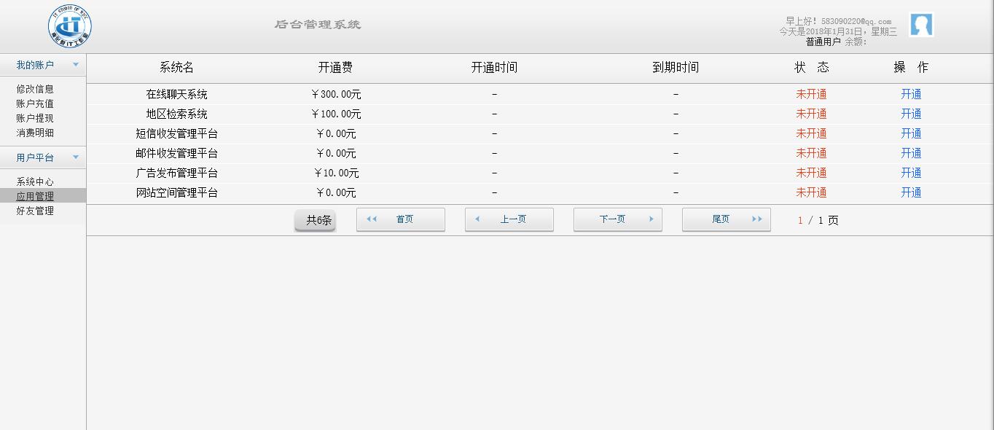The width and height of the screenshot is (994, 430).
Task: Jump to last page 尾页
Action: 727,219
